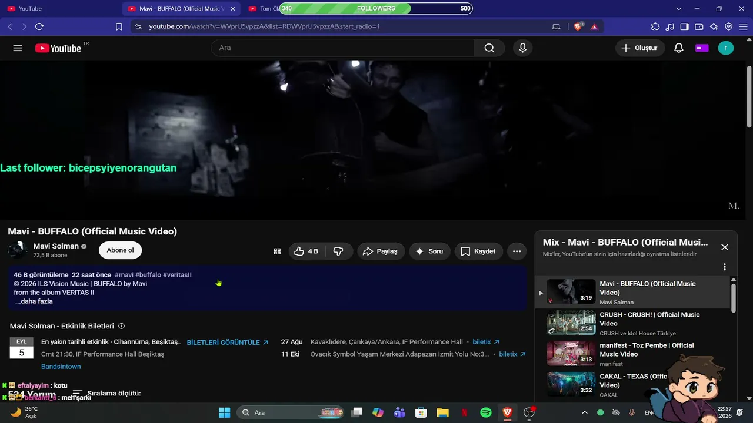Click the Paylaş share button
The width and height of the screenshot is (753, 423).
381,251
